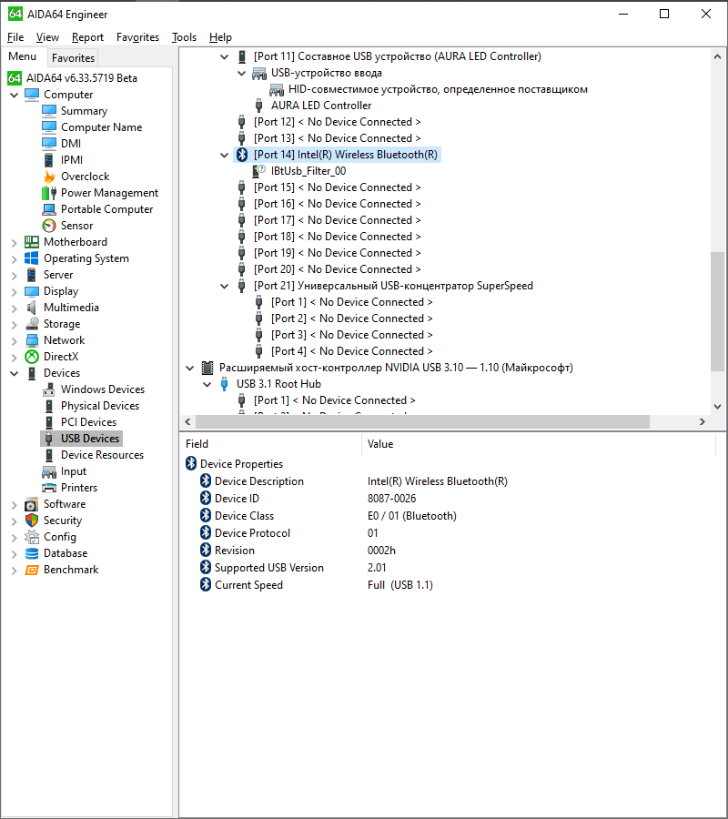Click the Database icon
Viewport: 728px width, 819px height.
pos(32,553)
